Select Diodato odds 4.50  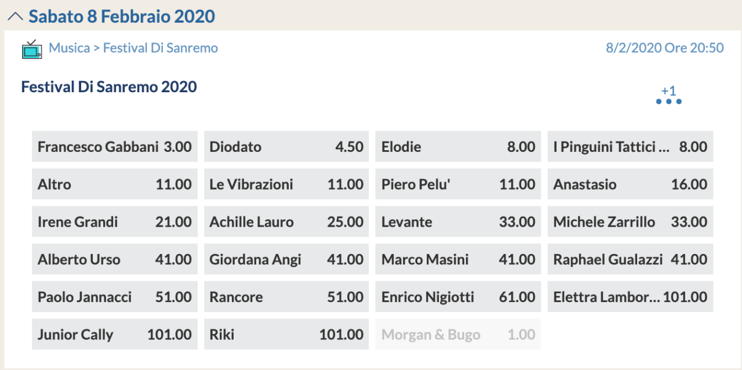coord(286,146)
